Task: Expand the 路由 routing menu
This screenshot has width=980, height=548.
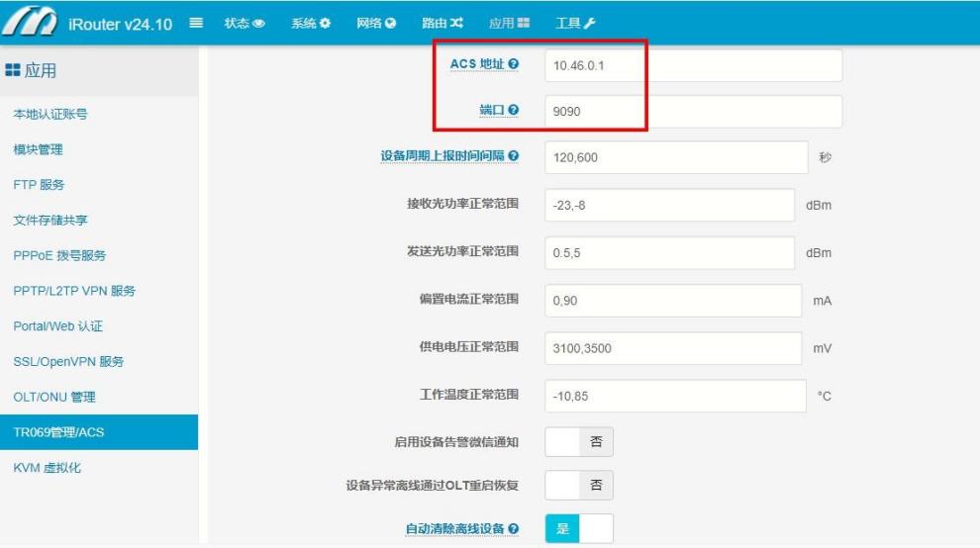Action: pos(442,23)
